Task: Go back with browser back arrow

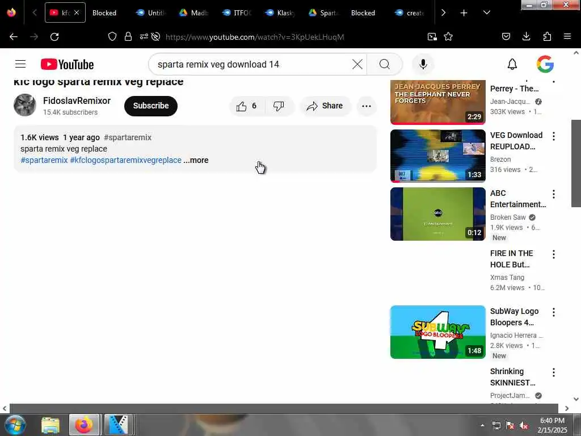Action: click(x=14, y=37)
